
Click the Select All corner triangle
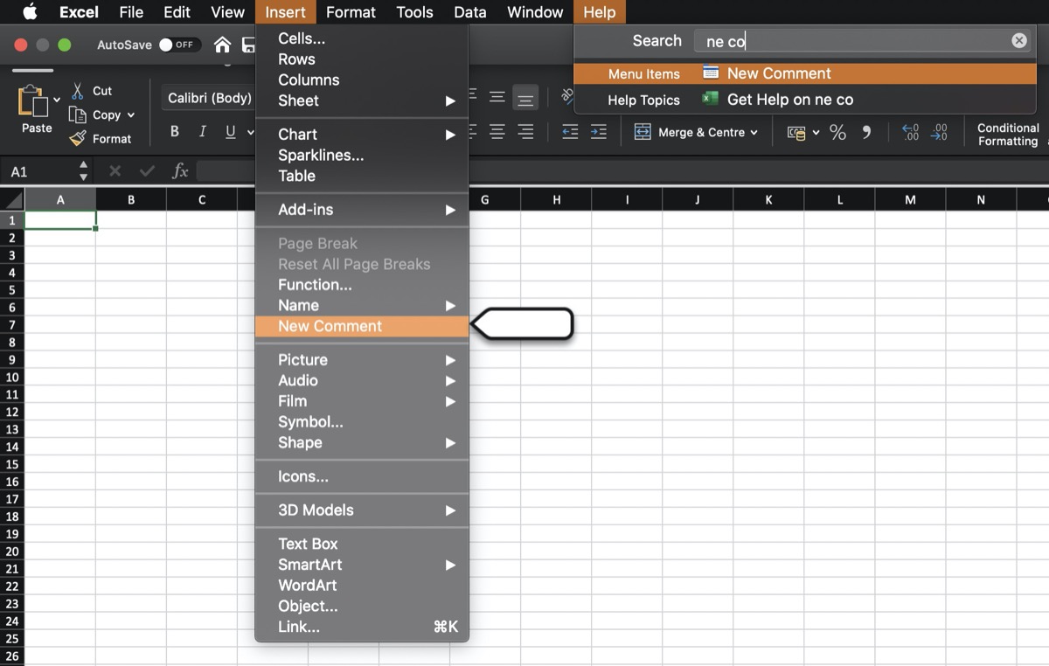[x=12, y=199]
